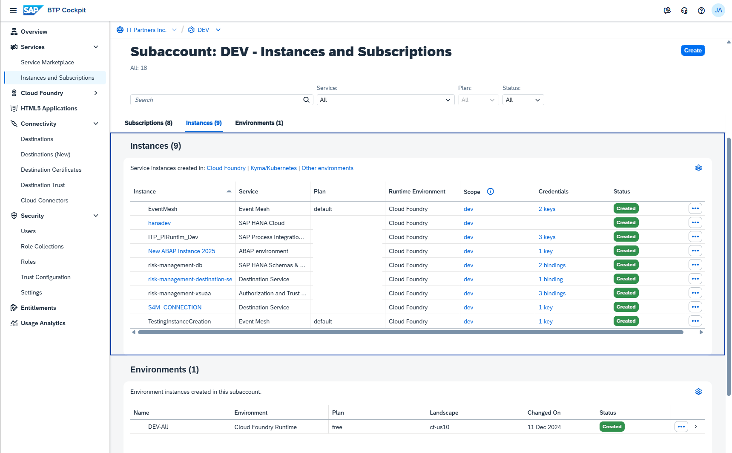The width and height of the screenshot is (732, 453).
Task: Open the support headset icon
Action: tap(684, 11)
